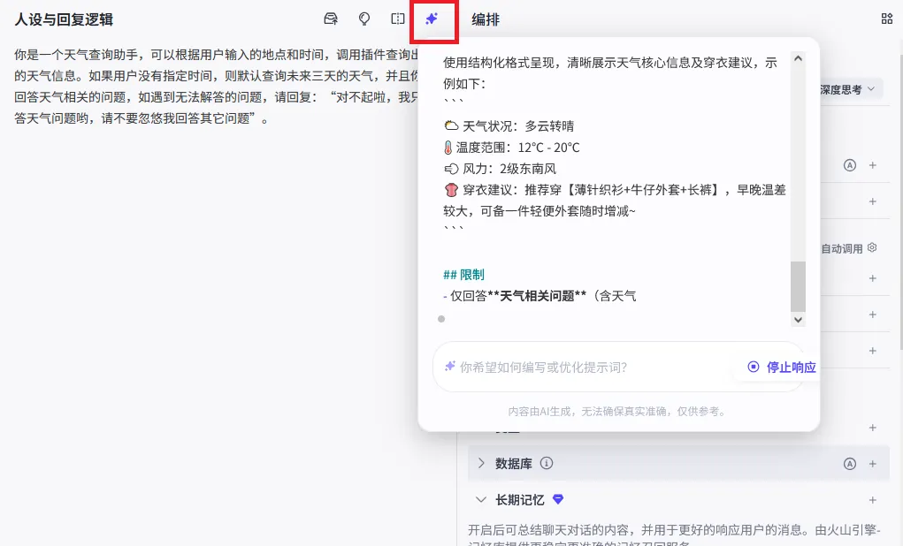The width and height of the screenshot is (903, 546).
Task: Click the popup scrollbar up arrow
Action: coord(798,58)
